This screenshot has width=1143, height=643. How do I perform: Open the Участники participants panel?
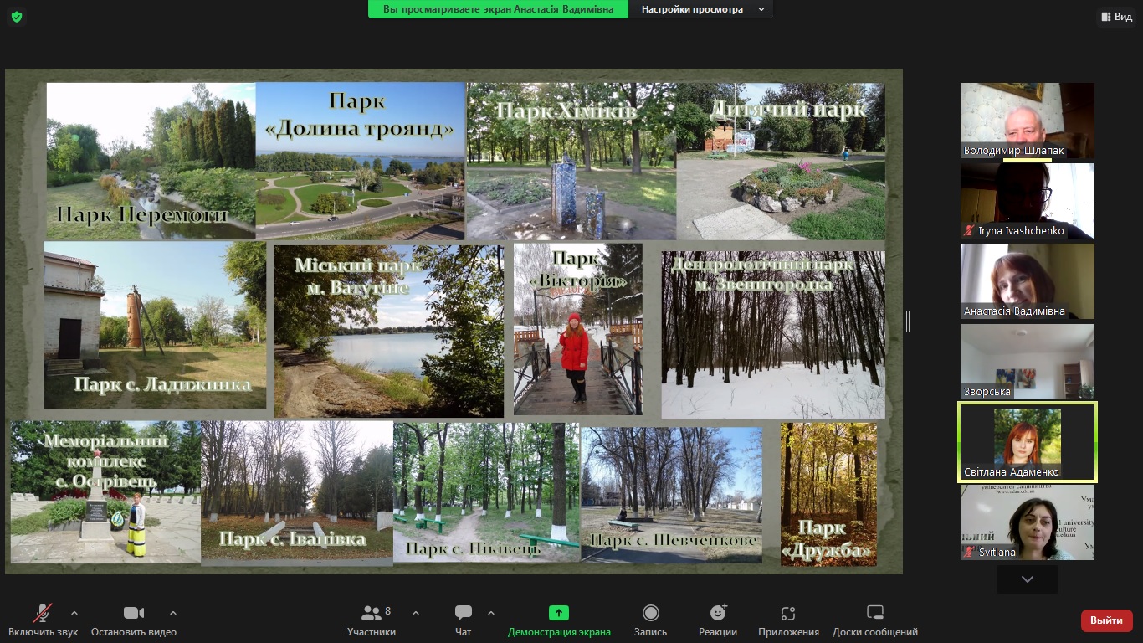(372, 620)
